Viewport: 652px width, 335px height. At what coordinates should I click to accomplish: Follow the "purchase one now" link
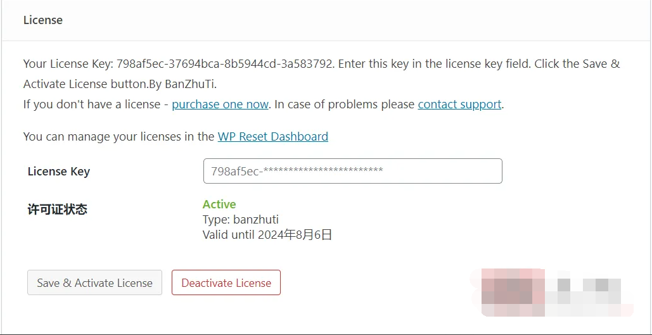pos(220,104)
